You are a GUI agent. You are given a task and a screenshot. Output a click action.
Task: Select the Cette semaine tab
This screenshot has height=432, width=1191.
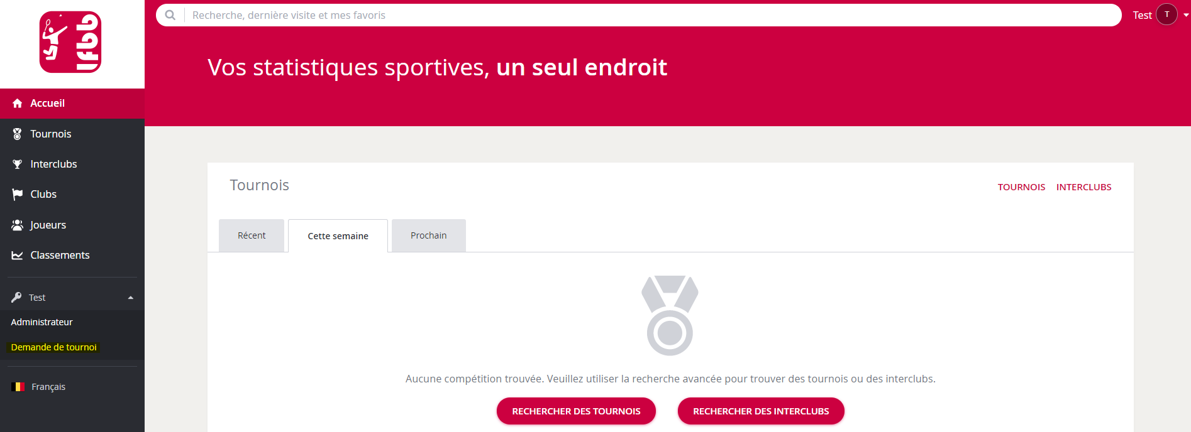tap(338, 236)
